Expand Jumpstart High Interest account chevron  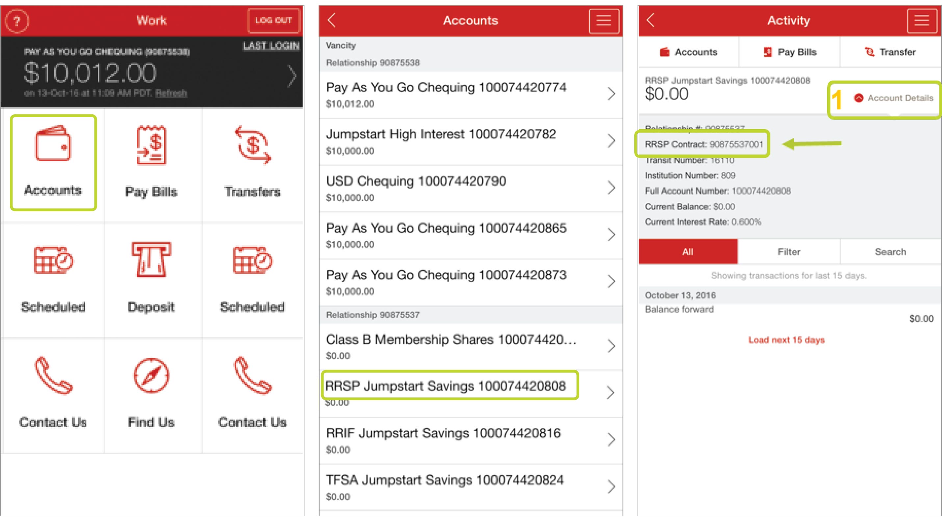point(611,141)
